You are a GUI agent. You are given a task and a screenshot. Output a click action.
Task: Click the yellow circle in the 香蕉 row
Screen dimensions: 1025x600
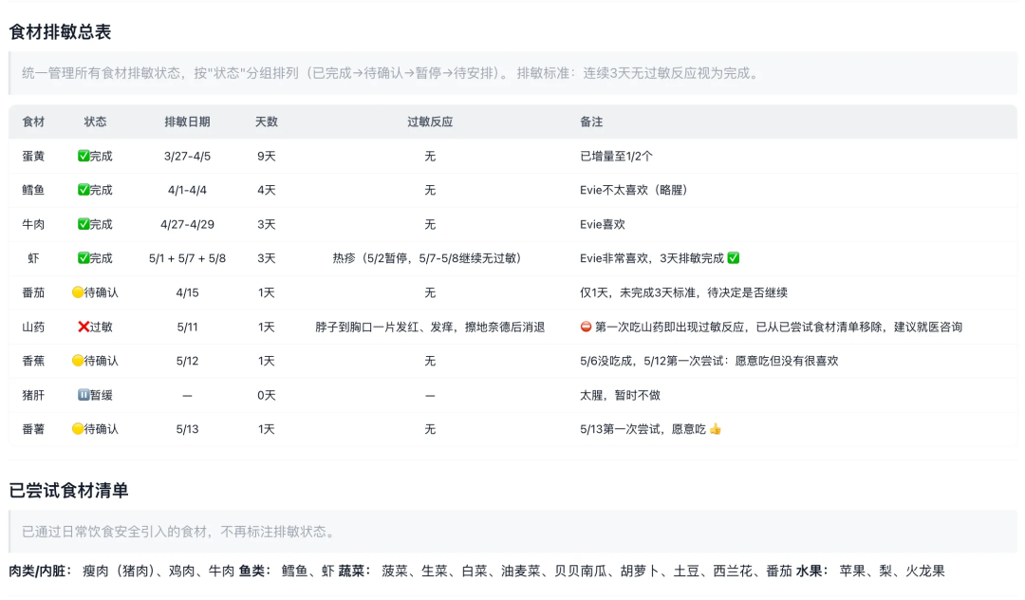coord(78,361)
